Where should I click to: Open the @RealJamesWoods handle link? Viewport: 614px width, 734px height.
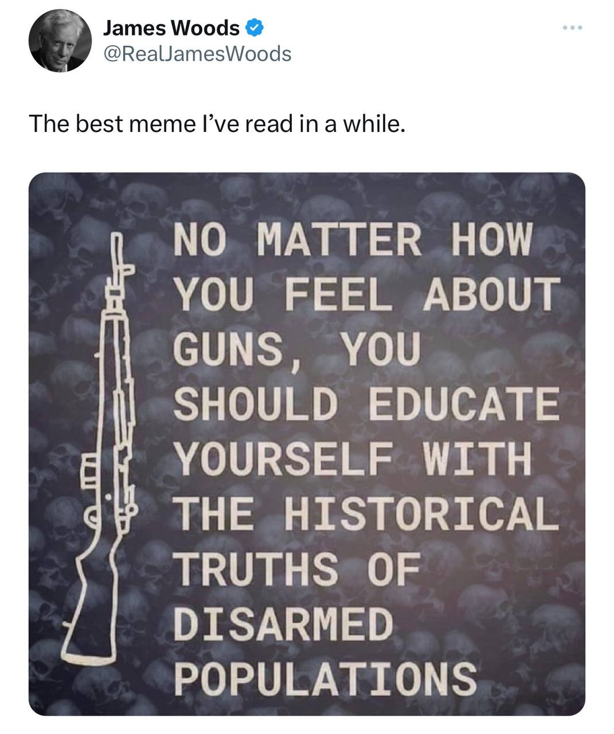pyautogui.click(x=197, y=54)
